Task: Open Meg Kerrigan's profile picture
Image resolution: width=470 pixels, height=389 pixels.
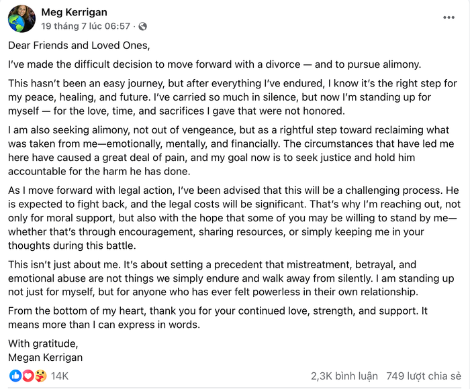Action: [21, 19]
